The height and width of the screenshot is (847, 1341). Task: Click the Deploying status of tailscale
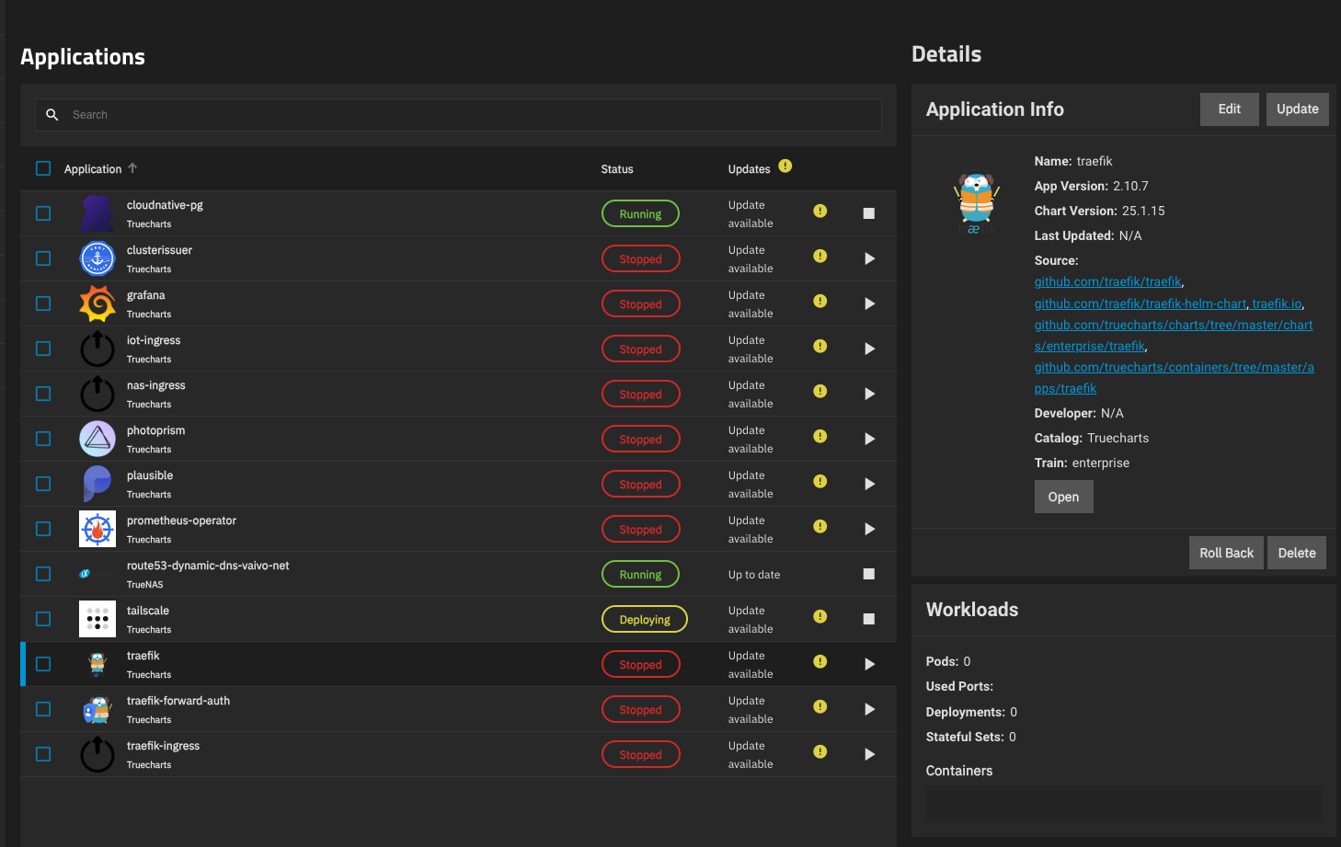click(x=645, y=619)
